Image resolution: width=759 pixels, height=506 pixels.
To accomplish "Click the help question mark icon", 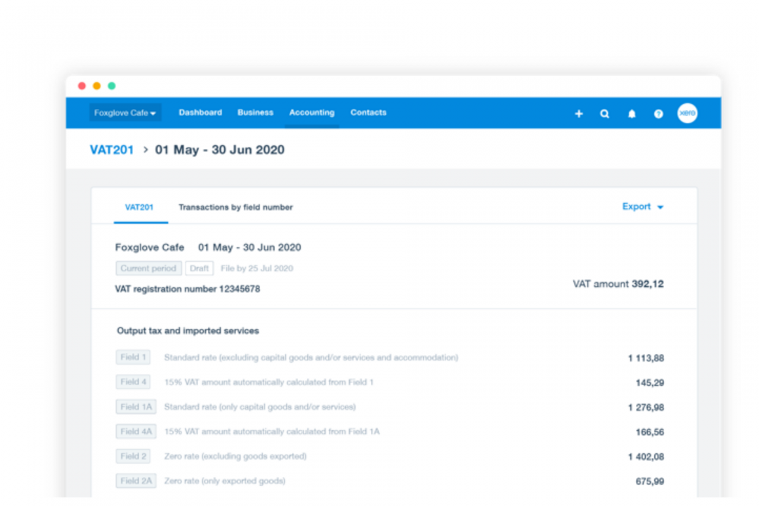I will pos(659,114).
